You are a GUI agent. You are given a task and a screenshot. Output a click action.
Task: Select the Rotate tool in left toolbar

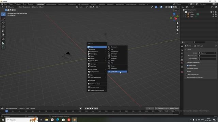coord(3,26)
